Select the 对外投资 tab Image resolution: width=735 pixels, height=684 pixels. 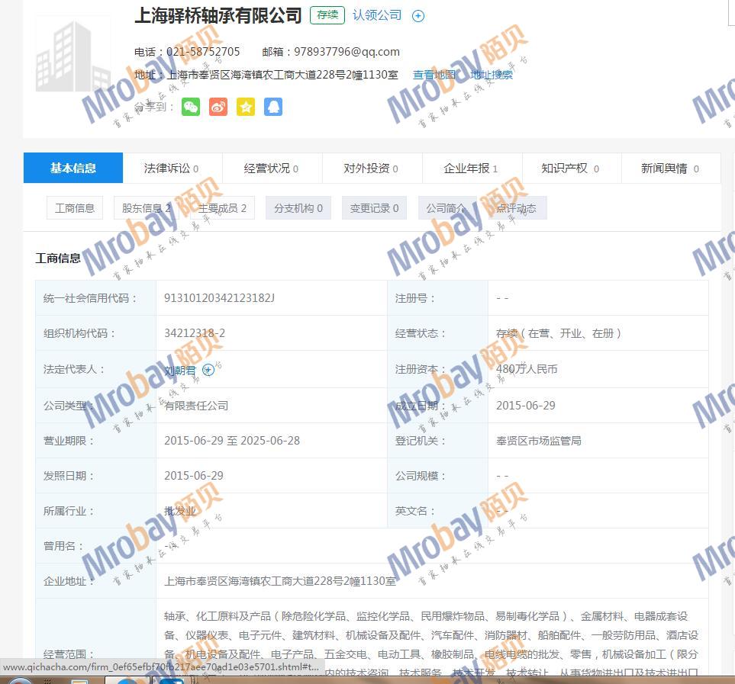click(371, 169)
